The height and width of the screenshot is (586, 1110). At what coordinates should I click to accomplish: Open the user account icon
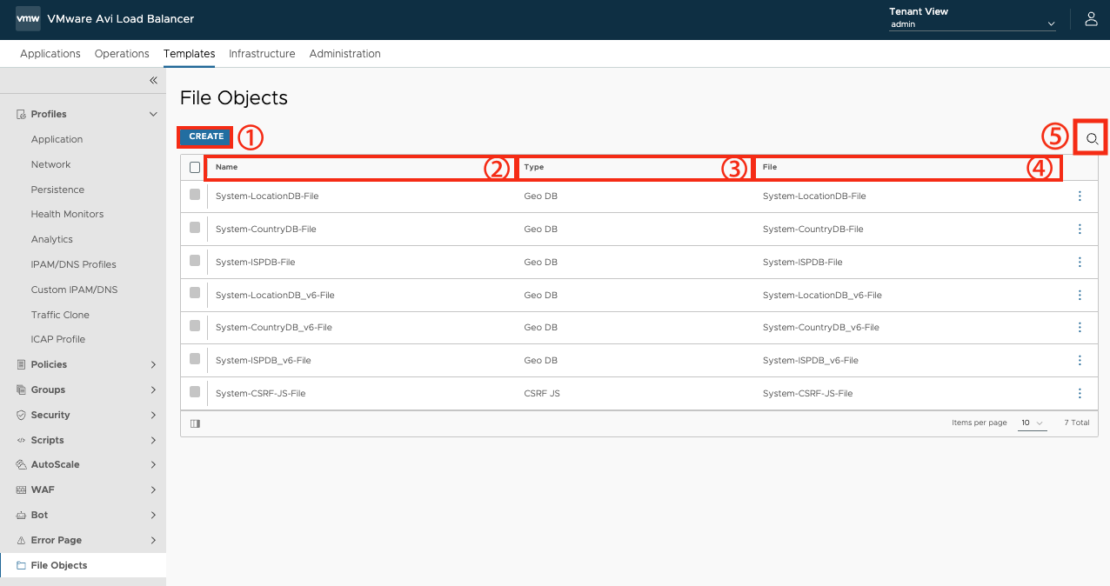pyautogui.click(x=1091, y=19)
